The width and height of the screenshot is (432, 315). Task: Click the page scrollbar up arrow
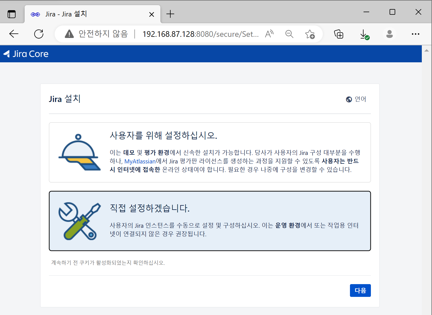click(427, 50)
